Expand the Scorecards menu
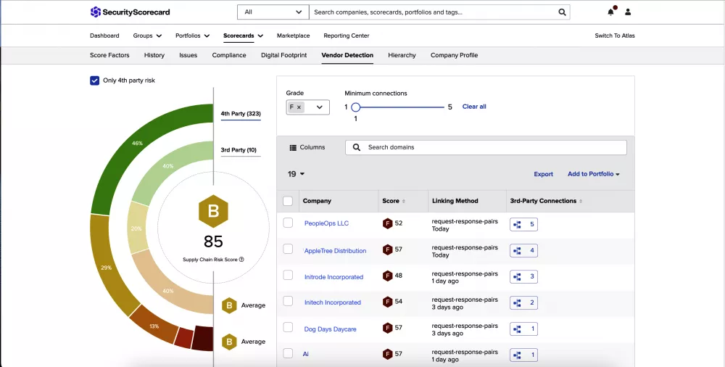The image size is (725, 367). click(243, 36)
